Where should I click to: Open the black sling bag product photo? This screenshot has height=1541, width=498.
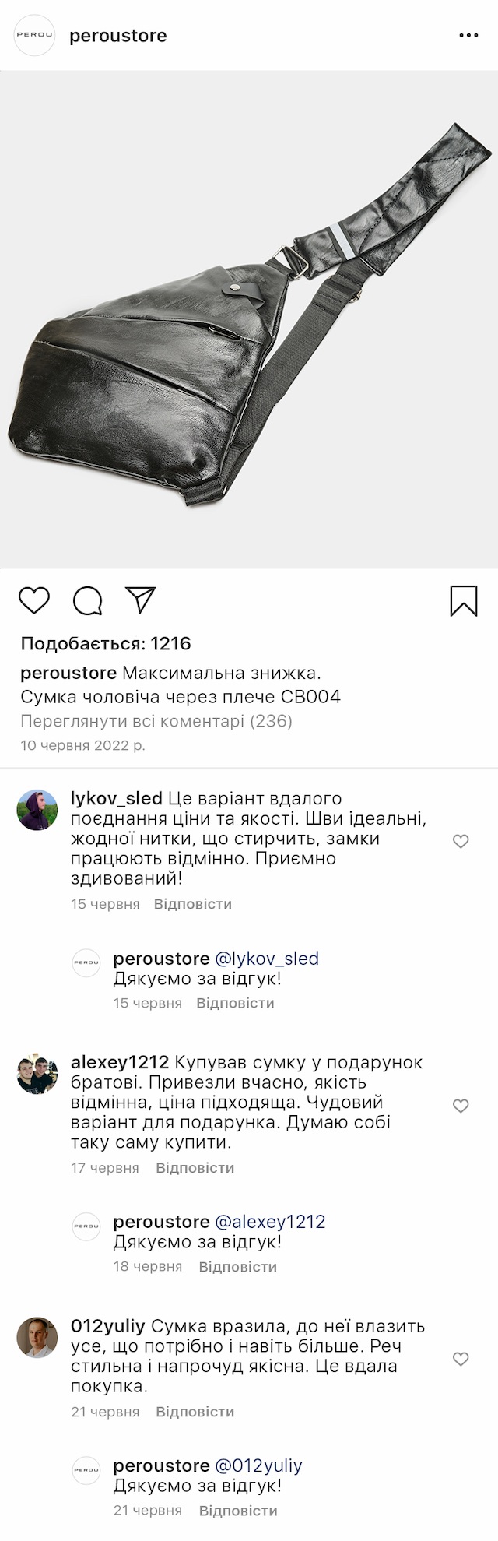pyautogui.click(x=249, y=319)
